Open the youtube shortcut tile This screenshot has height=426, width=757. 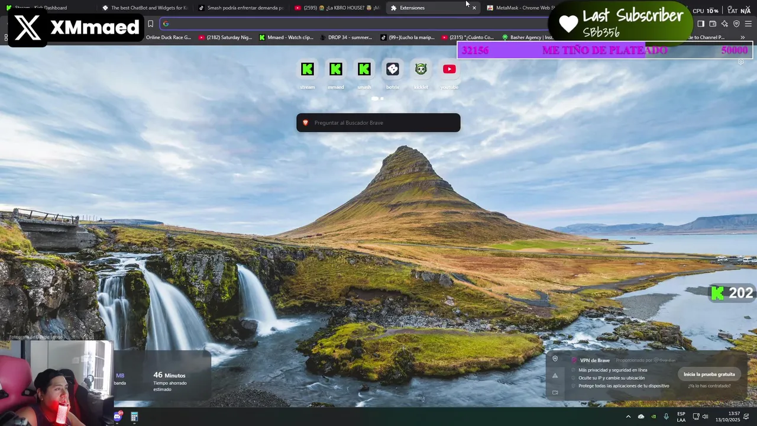tap(449, 69)
